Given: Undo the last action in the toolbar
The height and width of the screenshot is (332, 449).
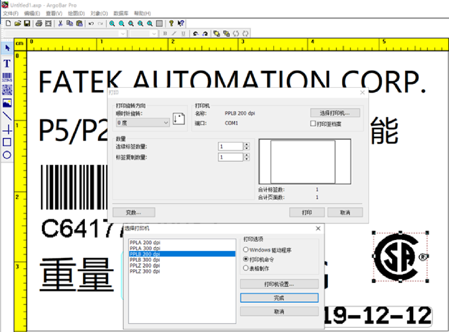Looking at the screenshot, I should click(91, 23).
